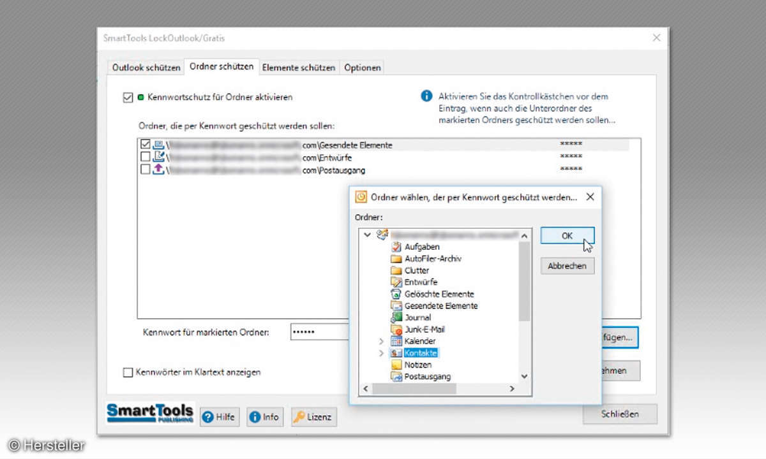
Task: Switch to the Outlook schützen tab
Action: pyautogui.click(x=146, y=67)
